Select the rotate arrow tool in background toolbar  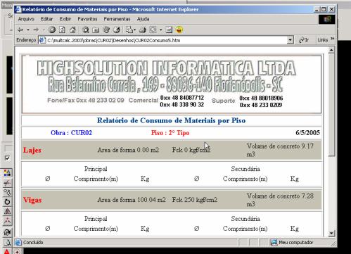(x=7, y=202)
